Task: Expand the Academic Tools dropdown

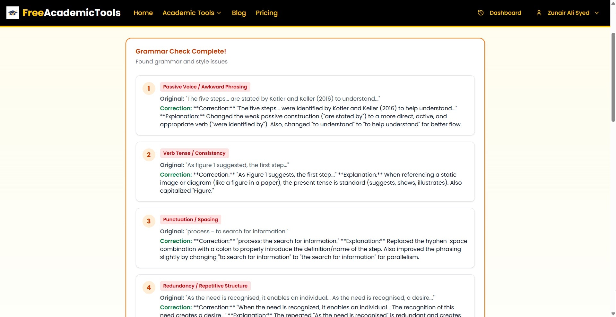Action: coord(191,13)
